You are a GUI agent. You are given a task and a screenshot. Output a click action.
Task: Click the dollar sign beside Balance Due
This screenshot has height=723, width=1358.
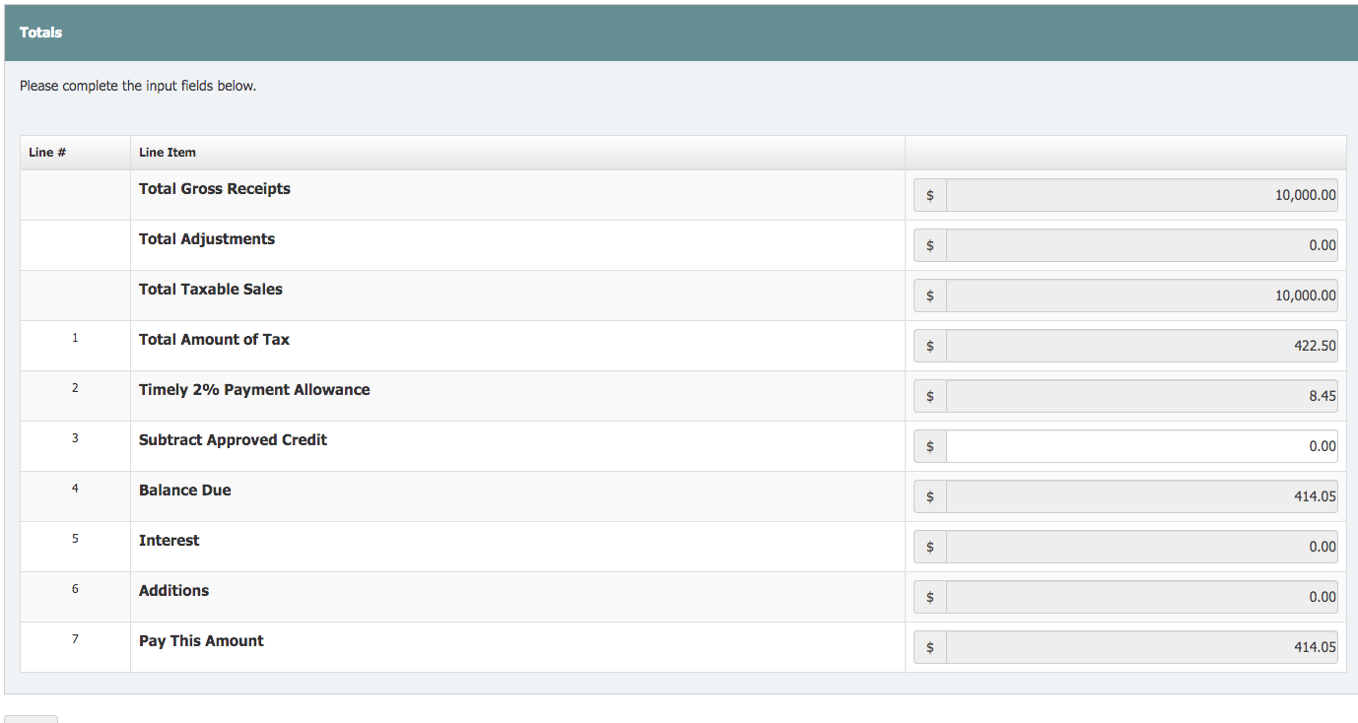coord(930,496)
